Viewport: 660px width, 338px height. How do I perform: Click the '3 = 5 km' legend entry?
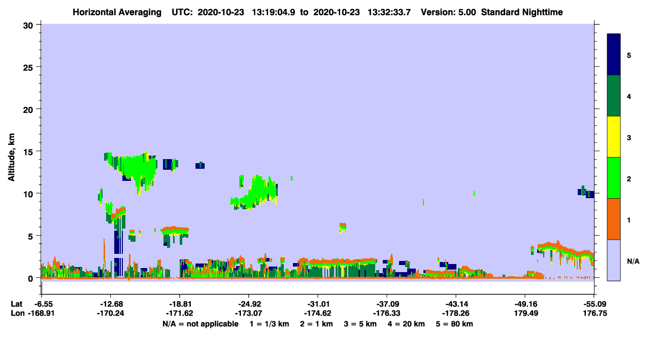[360, 324]
